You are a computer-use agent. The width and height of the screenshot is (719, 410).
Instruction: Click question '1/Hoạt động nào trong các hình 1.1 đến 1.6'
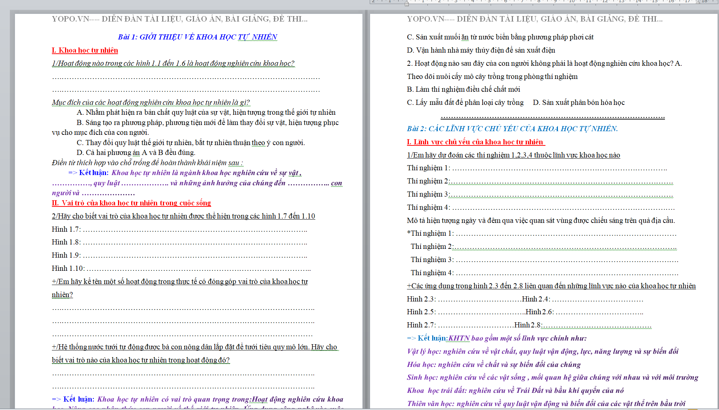[173, 63]
